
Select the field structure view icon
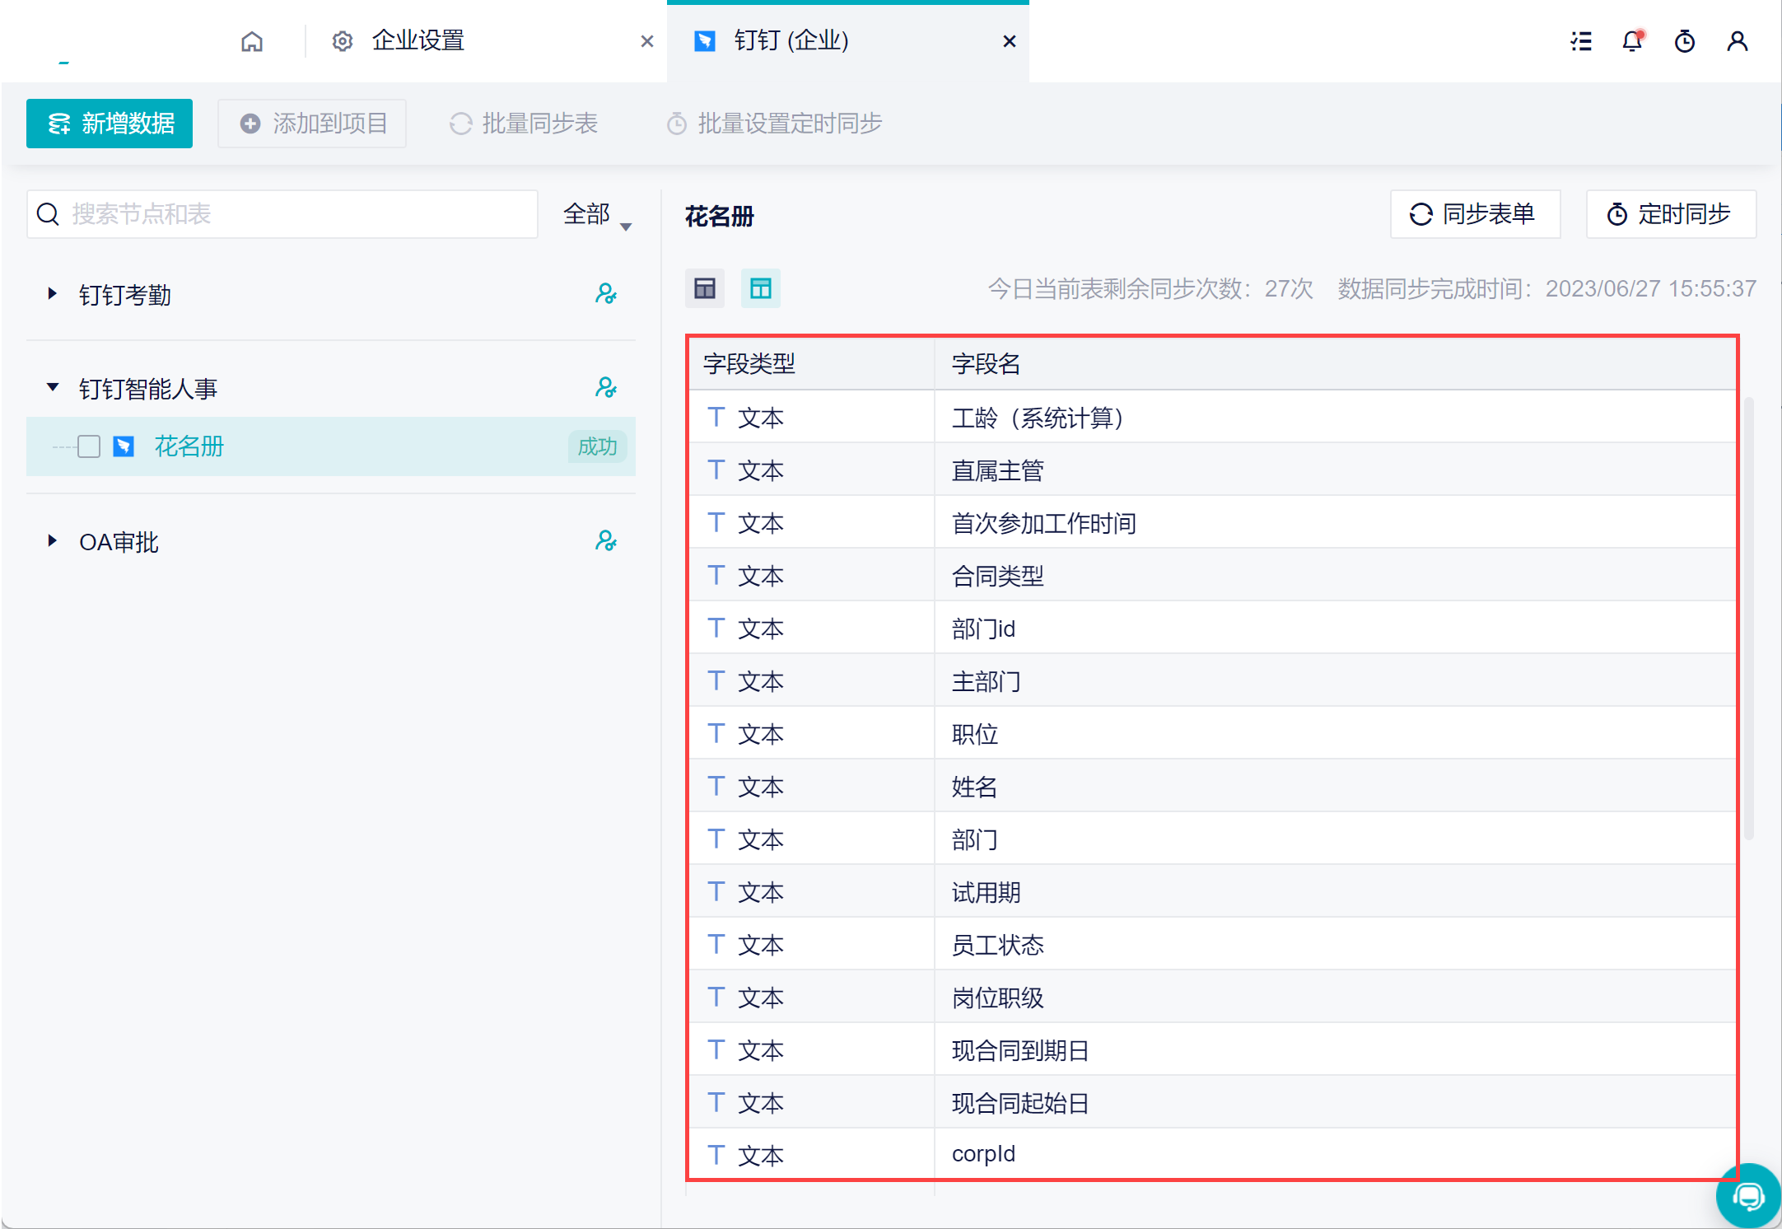pyautogui.click(x=760, y=288)
